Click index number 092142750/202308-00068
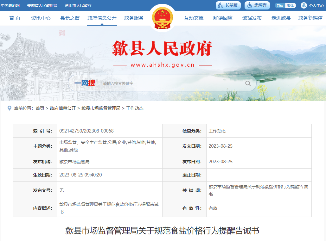This screenshot has height=241, width=326. pyautogui.click(x=86, y=131)
